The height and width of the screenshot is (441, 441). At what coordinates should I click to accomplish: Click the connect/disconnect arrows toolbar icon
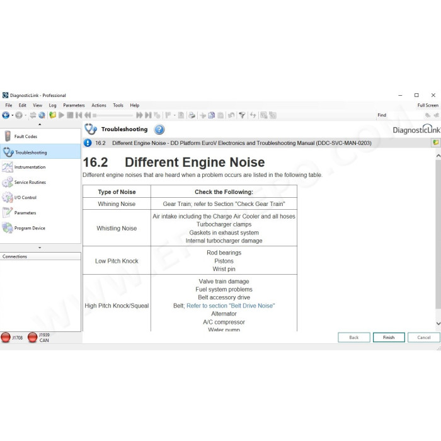[x=33, y=115]
